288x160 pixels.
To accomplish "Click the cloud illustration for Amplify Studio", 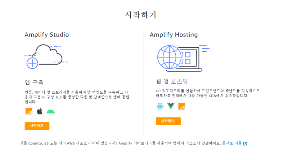I will [x=44, y=56].
